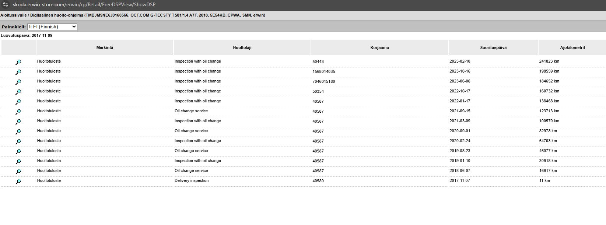Click magnifier icon for 198559 km entry
The height and width of the screenshot is (225, 606).
18,72
